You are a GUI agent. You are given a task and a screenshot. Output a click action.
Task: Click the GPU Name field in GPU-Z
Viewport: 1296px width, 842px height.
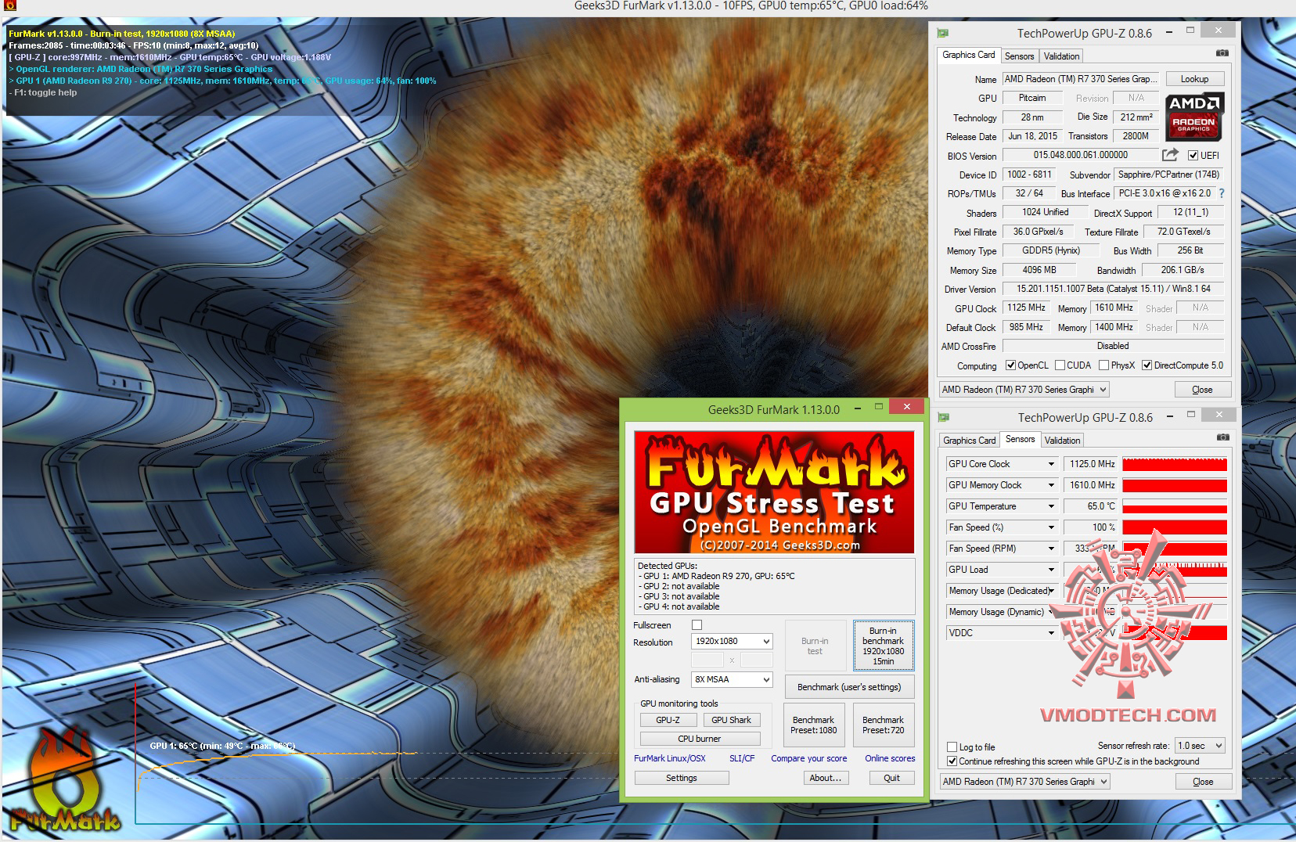(x=1080, y=79)
